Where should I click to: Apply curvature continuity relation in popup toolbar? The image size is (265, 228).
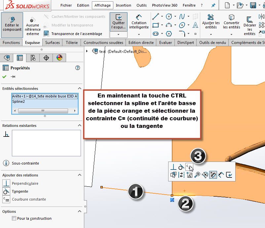pos(189,167)
